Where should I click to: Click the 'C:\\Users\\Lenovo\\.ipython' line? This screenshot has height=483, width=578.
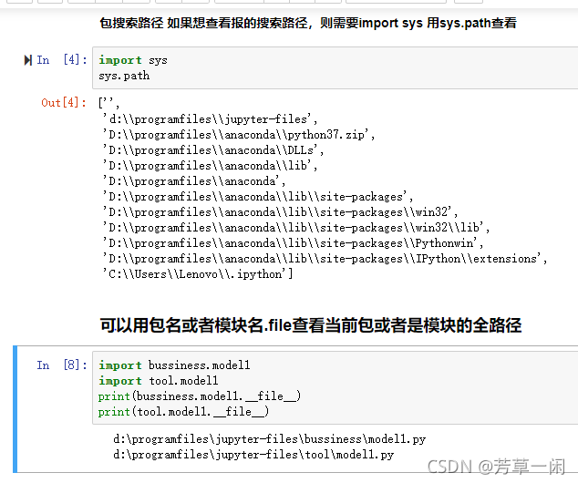pyautogui.click(x=198, y=273)
